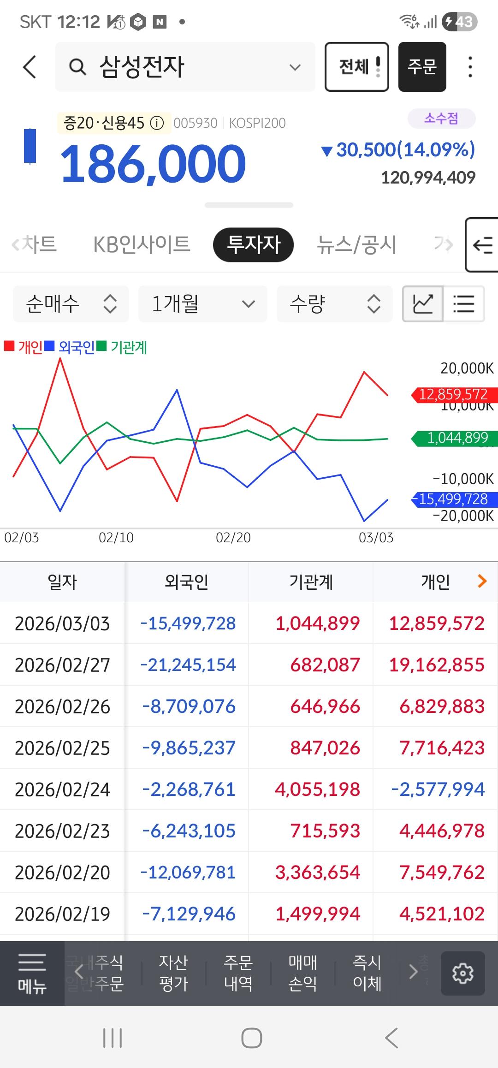Screen dimensions: 498x1068
Task: Tap the 소수점 badge
Action: point(441,119)
